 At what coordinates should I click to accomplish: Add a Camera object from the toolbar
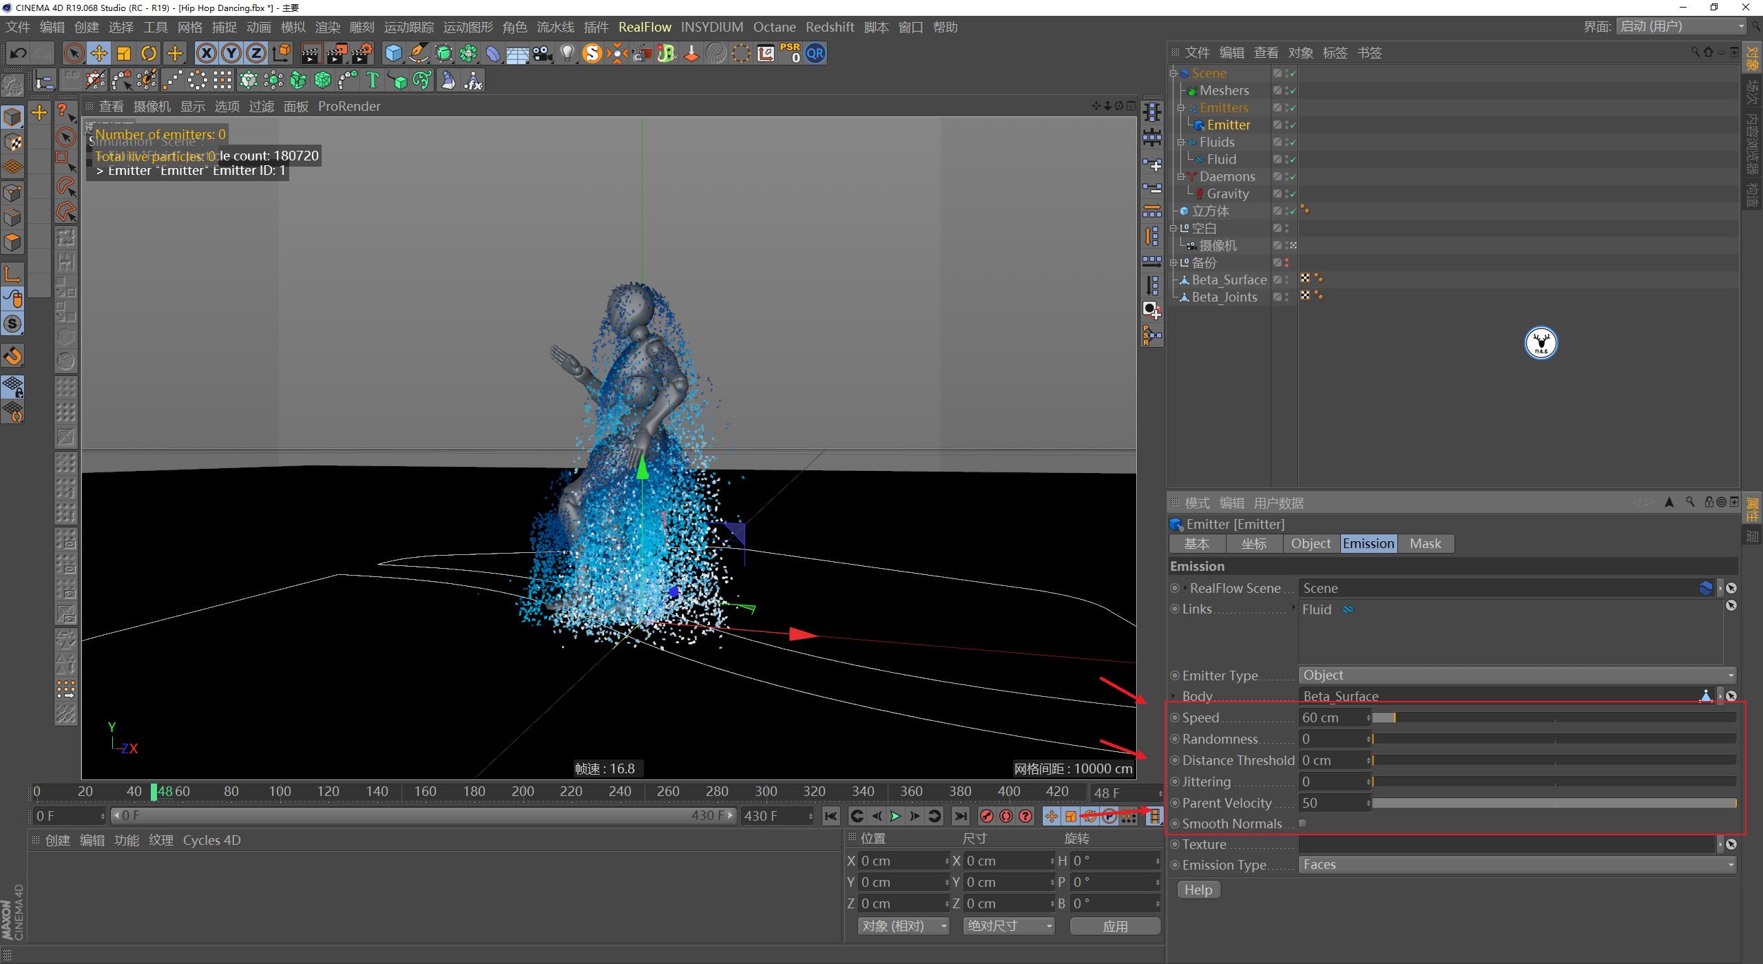[542, 53]
